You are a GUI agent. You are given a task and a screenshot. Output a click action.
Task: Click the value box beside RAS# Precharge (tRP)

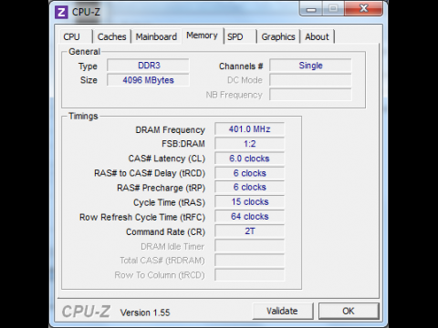coord(249,187)
